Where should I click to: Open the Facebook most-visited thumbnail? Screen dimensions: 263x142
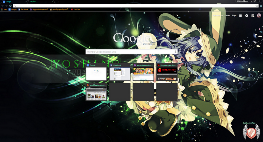[x=120, y=72]
